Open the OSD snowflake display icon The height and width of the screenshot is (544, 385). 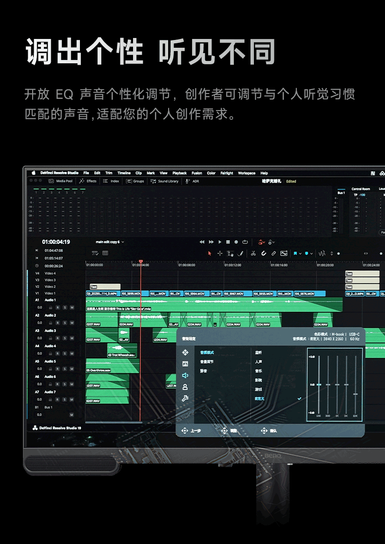[x=185, y=353]
